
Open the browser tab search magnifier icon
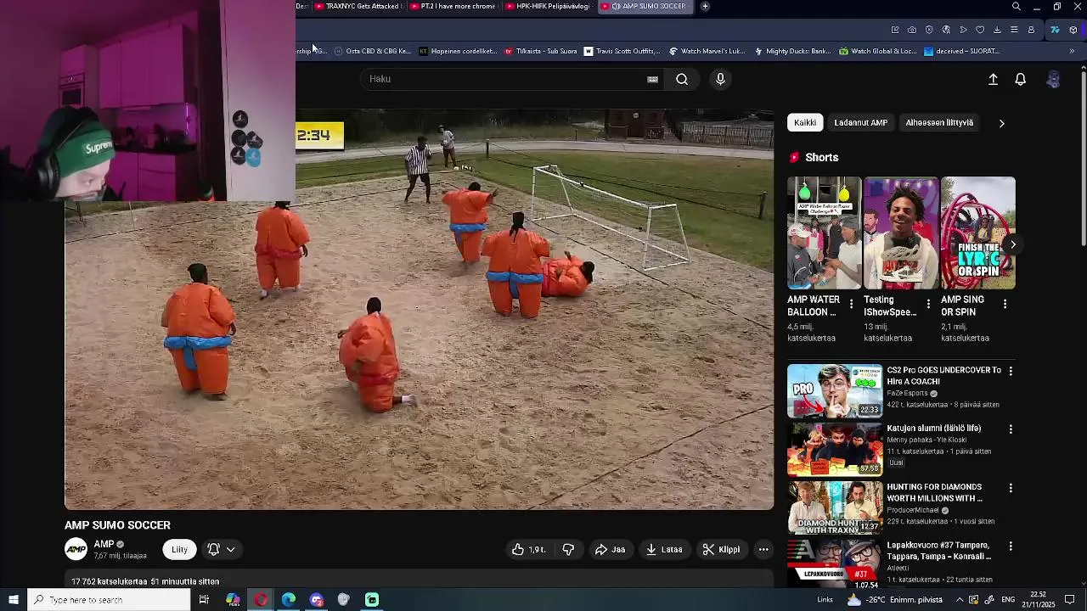point(1017,7)
